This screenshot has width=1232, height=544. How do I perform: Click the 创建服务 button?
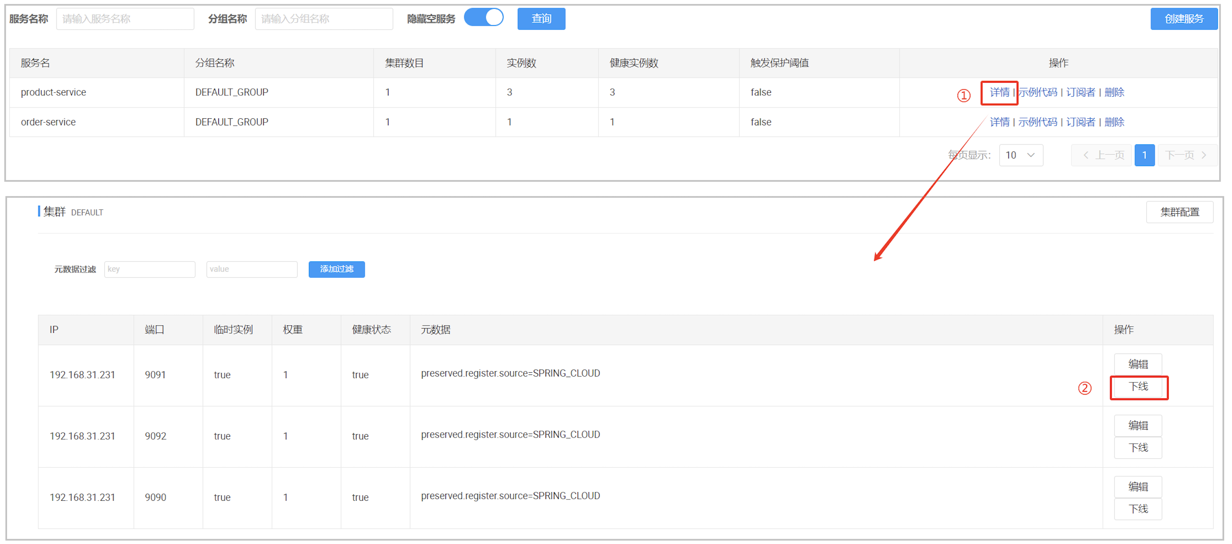tap(1183, 19)
